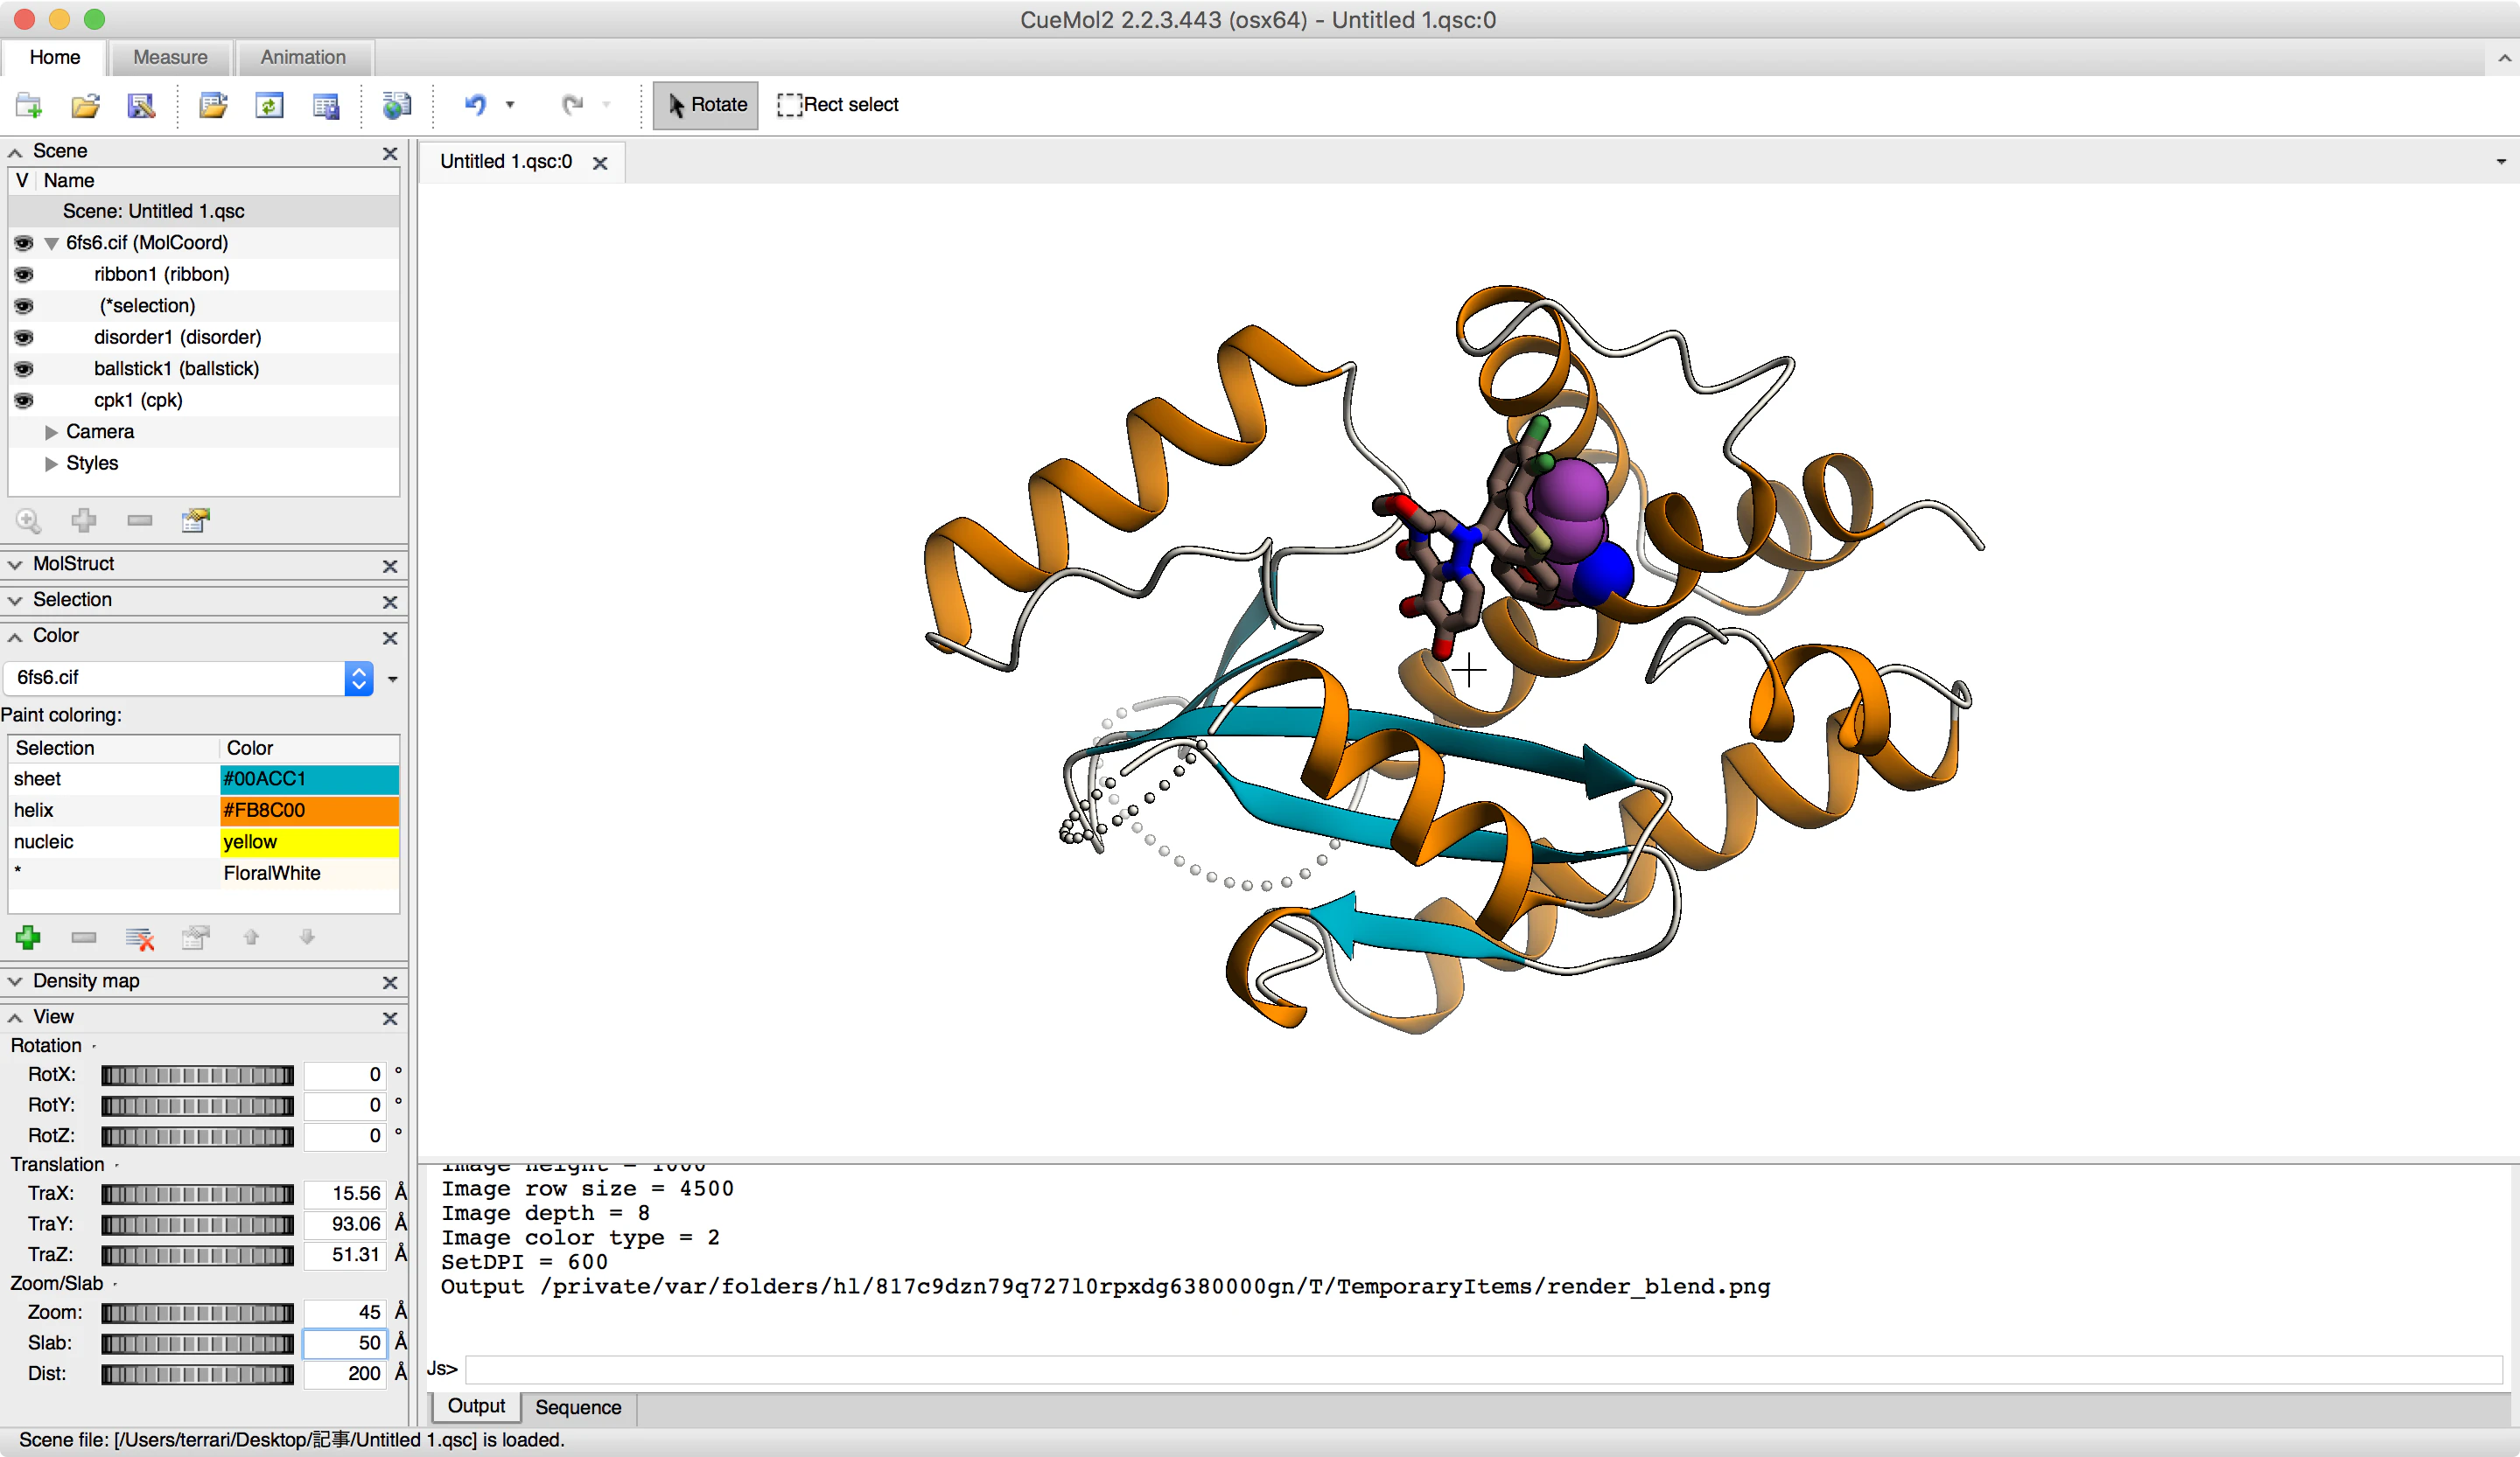2520x1457 pixels.
Task: Click the zoom magnifier icon in the Scene panel
Action: pyautogui.click(x=28, y=520)
